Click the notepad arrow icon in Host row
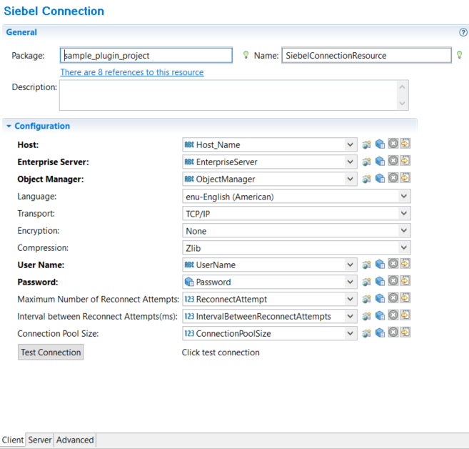Screen dimensions: 469x449 tap(405, 144)
